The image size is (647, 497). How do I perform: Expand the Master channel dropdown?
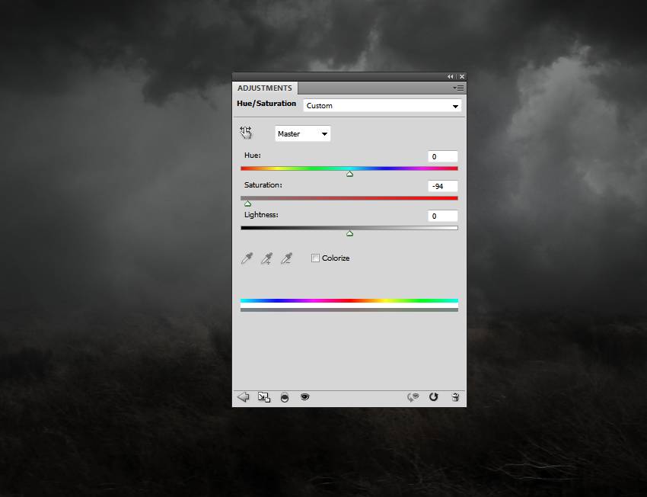302,134
